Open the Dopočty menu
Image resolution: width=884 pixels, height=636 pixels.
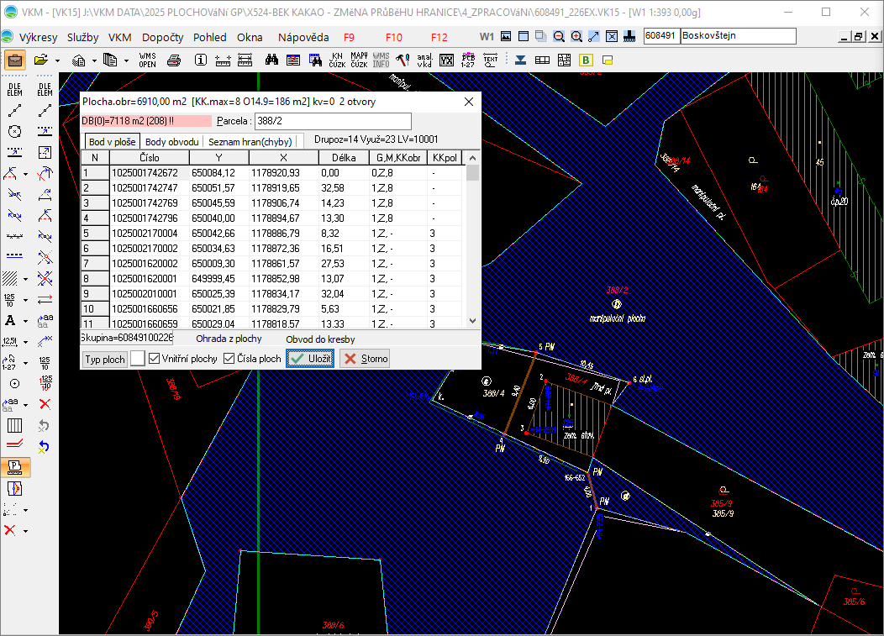162,37
